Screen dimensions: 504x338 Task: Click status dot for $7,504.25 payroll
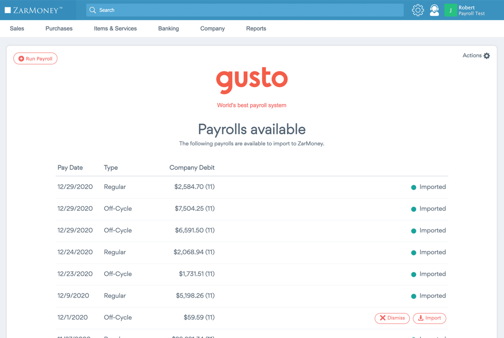[414, 209]
